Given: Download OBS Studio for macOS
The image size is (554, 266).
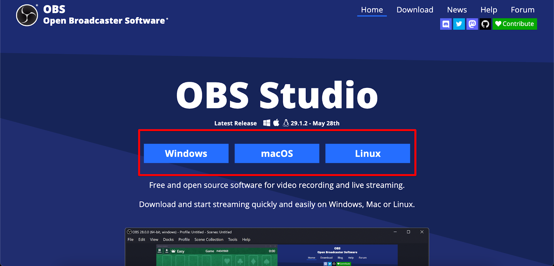Looking at the screenshot, I should (x=277, y=153).
